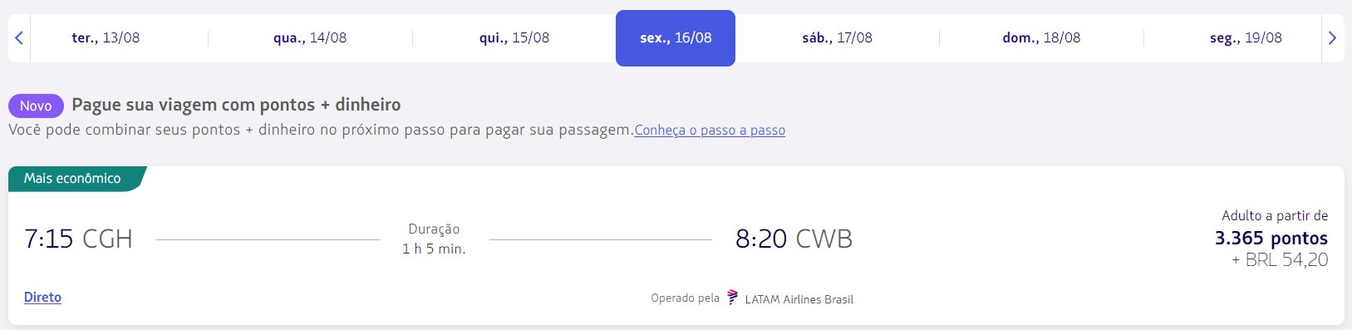
Task: Choose the sáb., 17/08 date tab
Action: [837, 37]
